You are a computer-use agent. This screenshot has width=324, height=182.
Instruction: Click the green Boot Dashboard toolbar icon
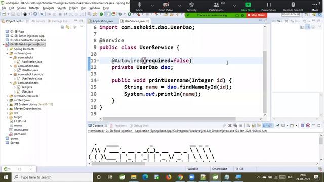point(101,14)
